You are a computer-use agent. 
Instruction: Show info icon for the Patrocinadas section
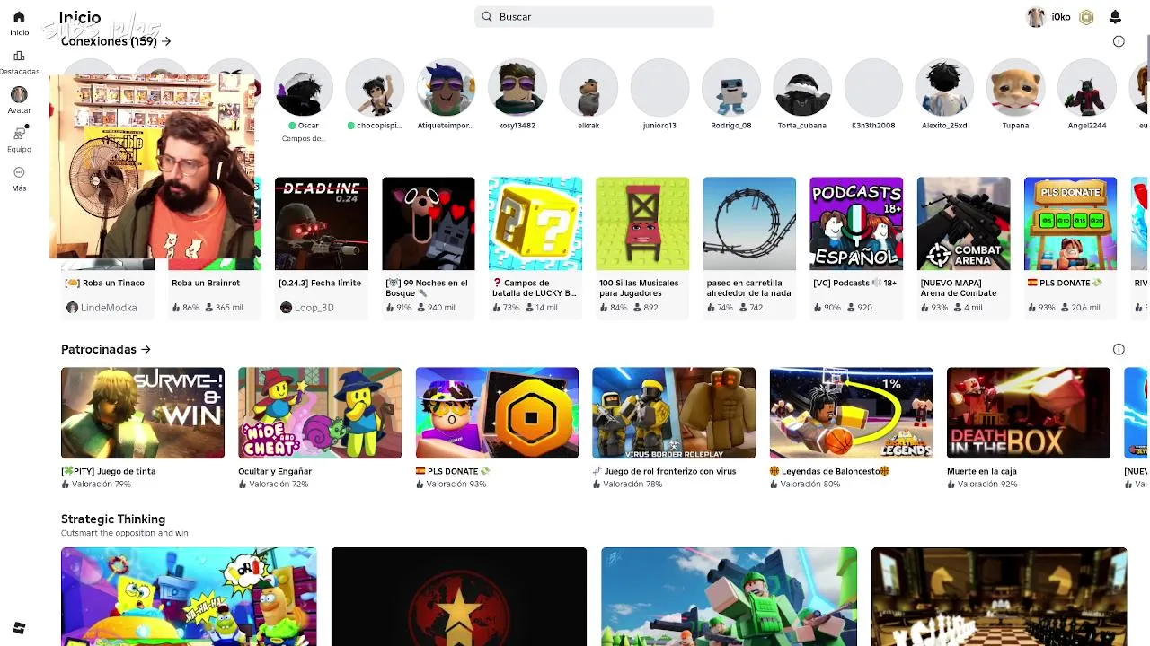[x=1119, y=349]
